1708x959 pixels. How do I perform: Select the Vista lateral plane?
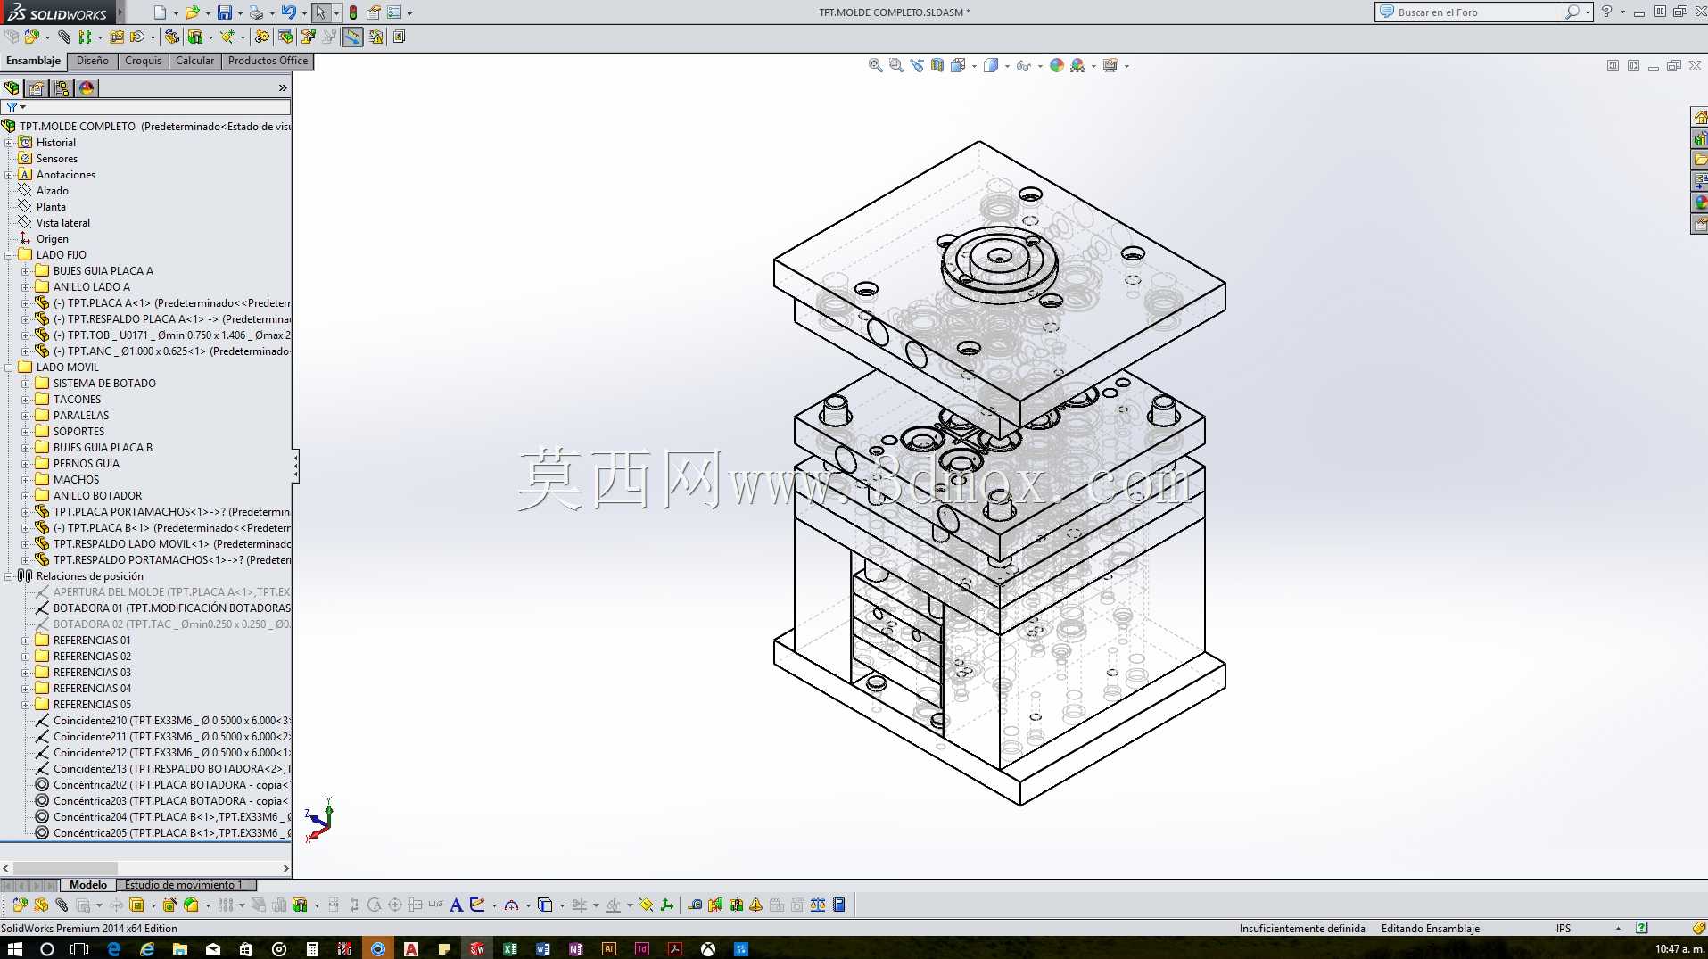(62, 223)
